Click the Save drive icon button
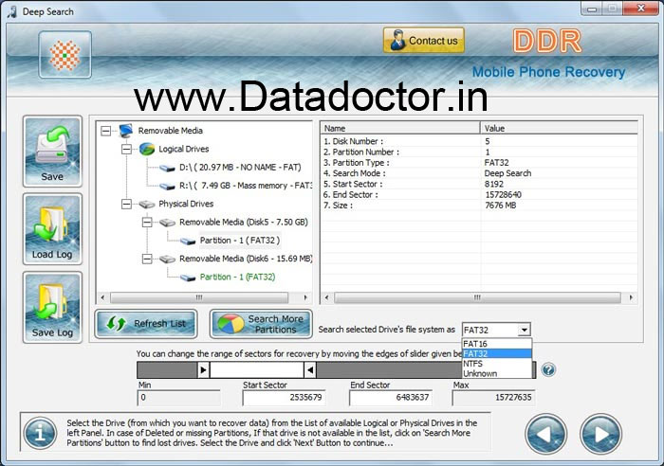Screen dimensions: 664x466 coord(52,151)
